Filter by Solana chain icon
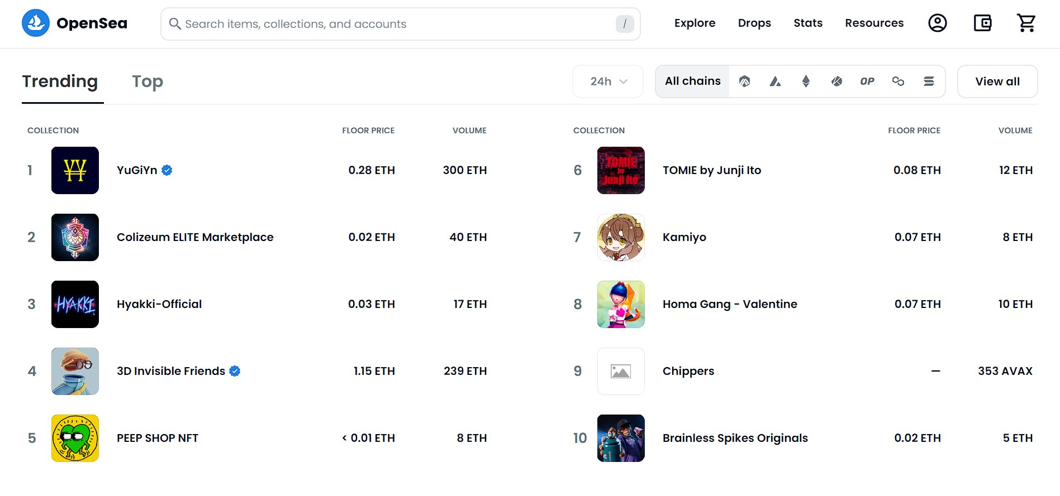This screenshot has height=496, width=1060. click(929, 81)
